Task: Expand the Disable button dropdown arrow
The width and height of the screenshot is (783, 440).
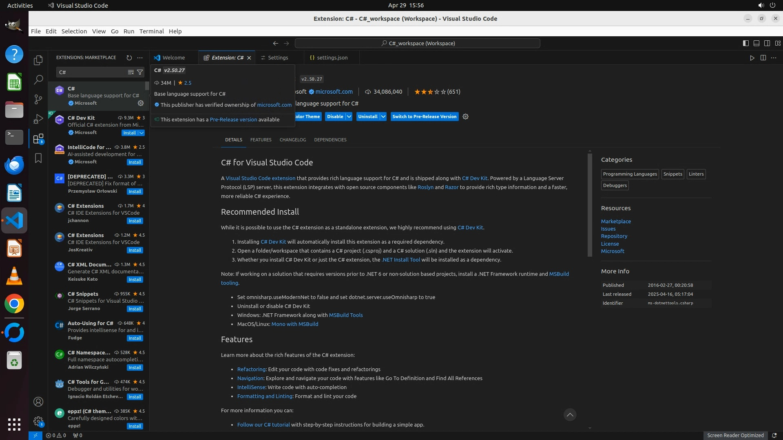Action: coord(349,117)
